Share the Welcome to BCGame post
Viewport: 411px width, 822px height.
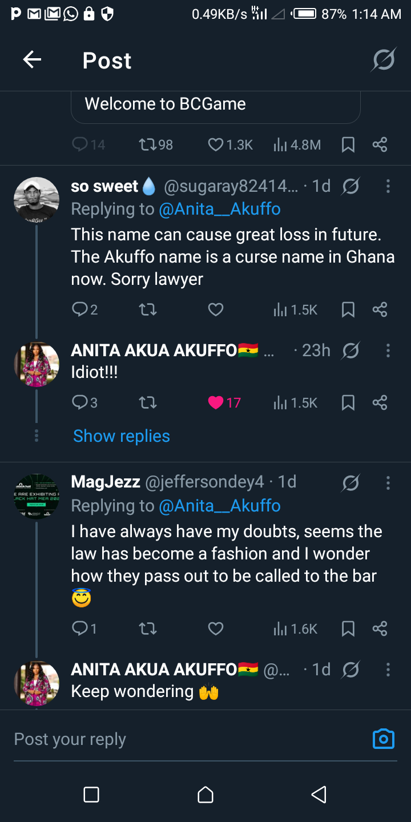tap(380, 145)
